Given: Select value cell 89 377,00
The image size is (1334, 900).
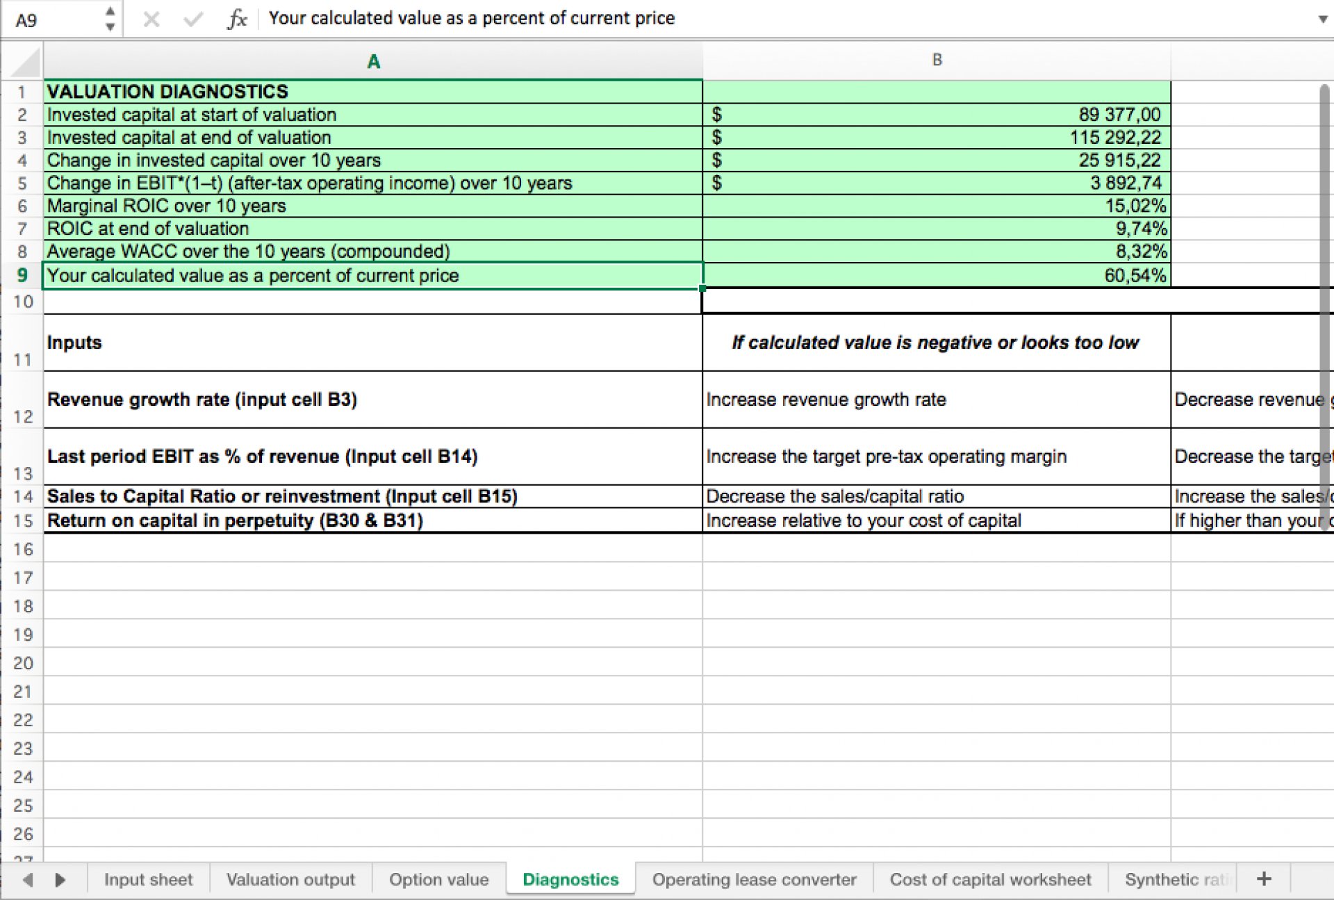Looking at the screenshot, I should pos(937,115).
